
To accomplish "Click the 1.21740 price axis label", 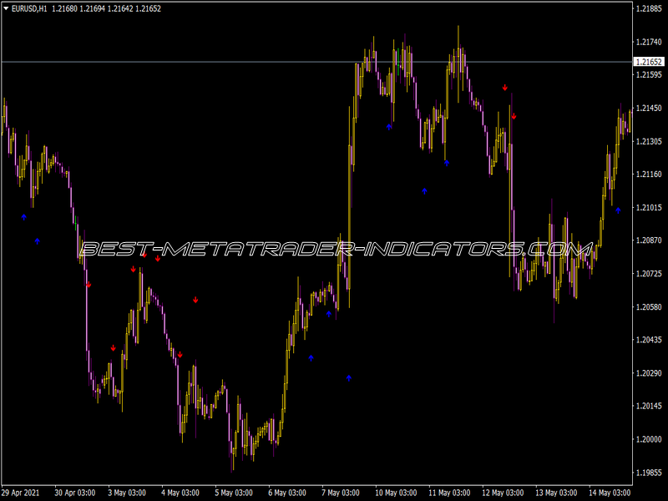I will 649,42.
